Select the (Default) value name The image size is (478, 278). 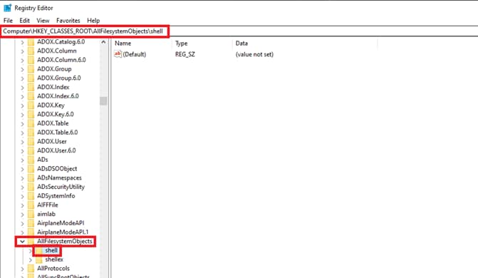coord(135,54)
